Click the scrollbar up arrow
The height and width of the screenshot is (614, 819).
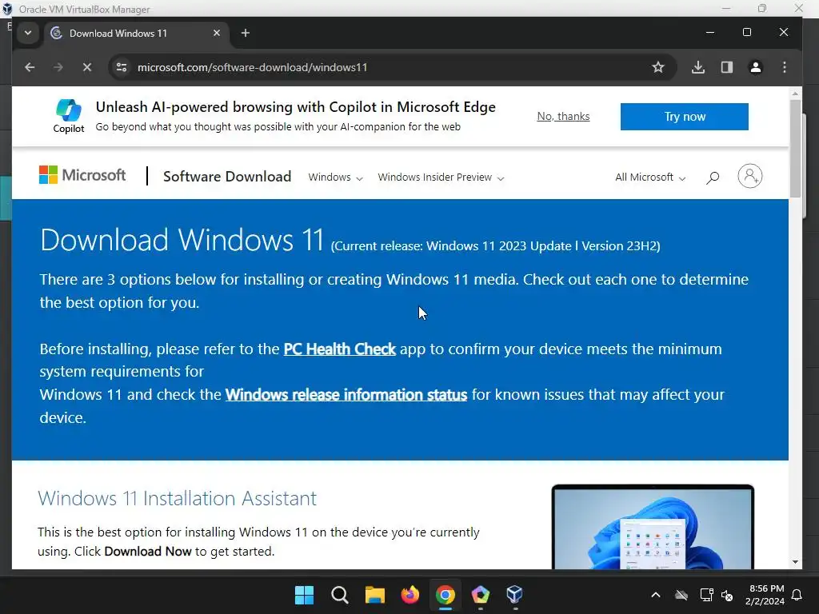click(796, 94)
